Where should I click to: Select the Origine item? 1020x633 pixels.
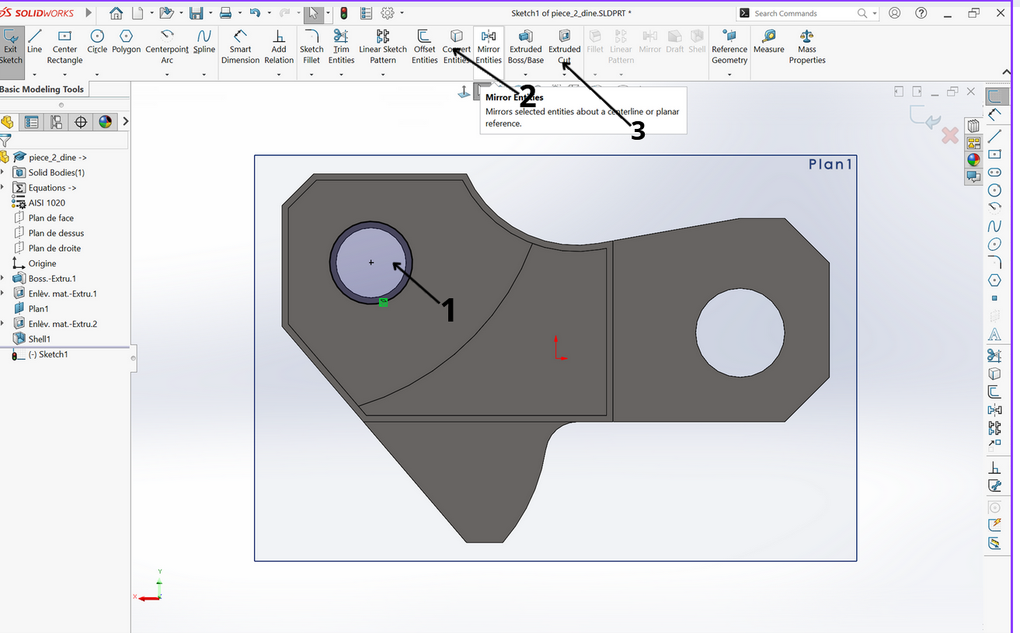43,263
